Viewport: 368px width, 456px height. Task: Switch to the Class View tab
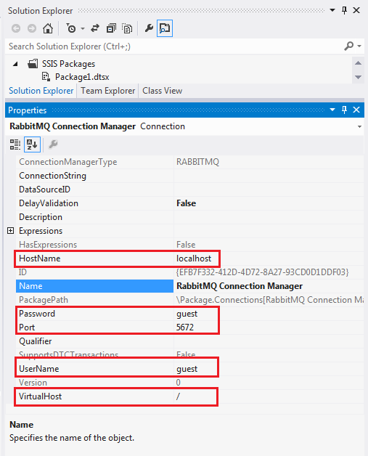[162, 91]
